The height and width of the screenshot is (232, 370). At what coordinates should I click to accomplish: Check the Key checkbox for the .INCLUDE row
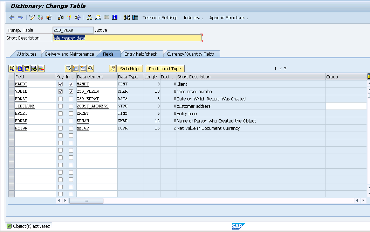coord(60,106)
